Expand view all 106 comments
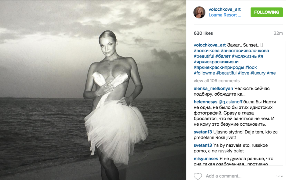 tap(217, 81)
